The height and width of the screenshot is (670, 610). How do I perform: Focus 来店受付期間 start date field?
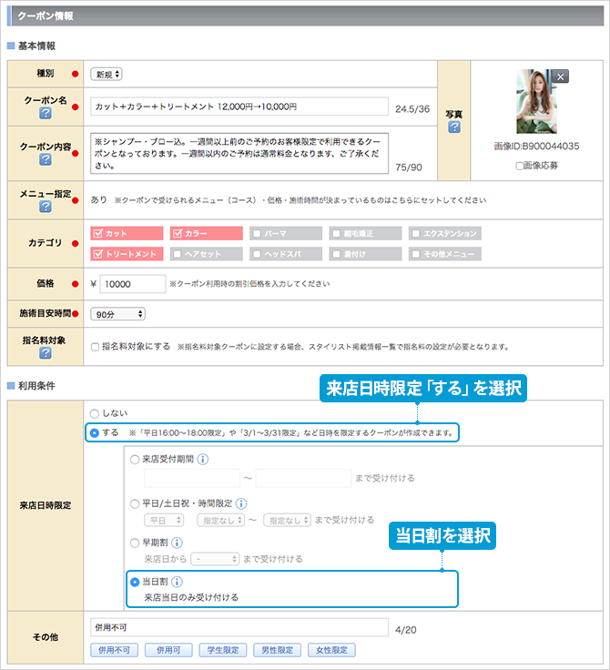tap(192, 478)
